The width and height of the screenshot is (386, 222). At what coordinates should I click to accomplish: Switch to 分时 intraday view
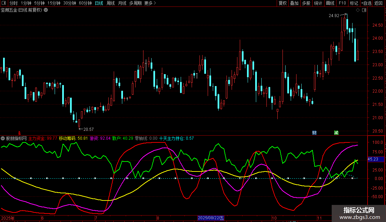(13, 3)
